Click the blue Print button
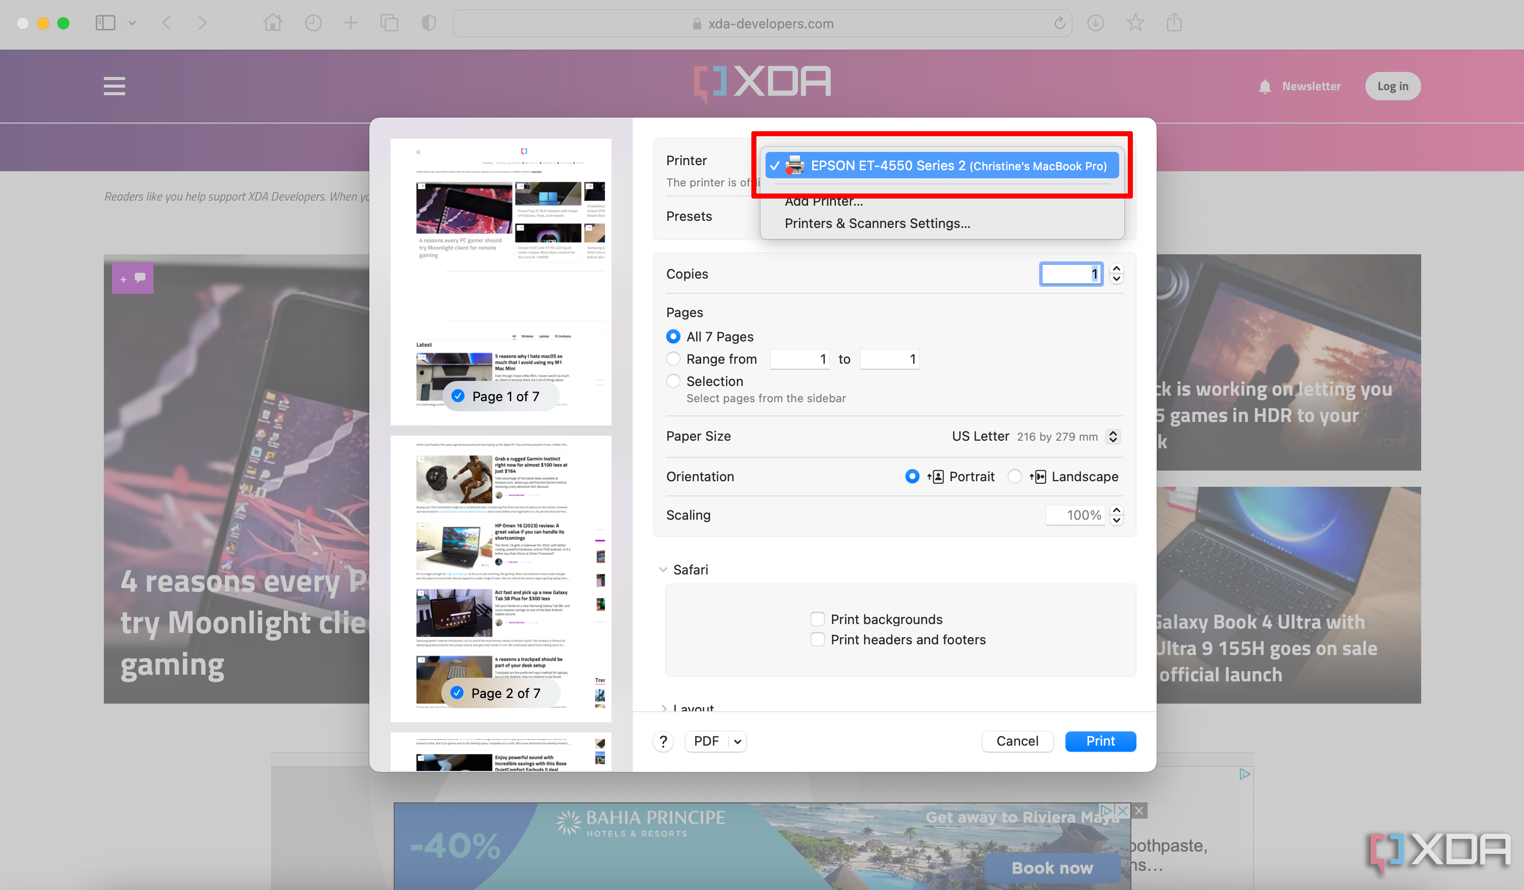1524x890 pixels. (x=1100, y=741)
